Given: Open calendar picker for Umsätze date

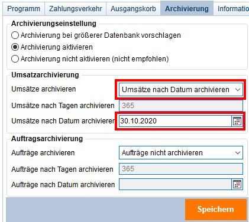Looking at the screenshot, I should point(237,121).
